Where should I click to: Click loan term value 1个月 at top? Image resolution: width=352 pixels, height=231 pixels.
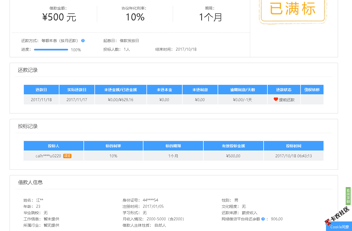click(x=210, y=17)
